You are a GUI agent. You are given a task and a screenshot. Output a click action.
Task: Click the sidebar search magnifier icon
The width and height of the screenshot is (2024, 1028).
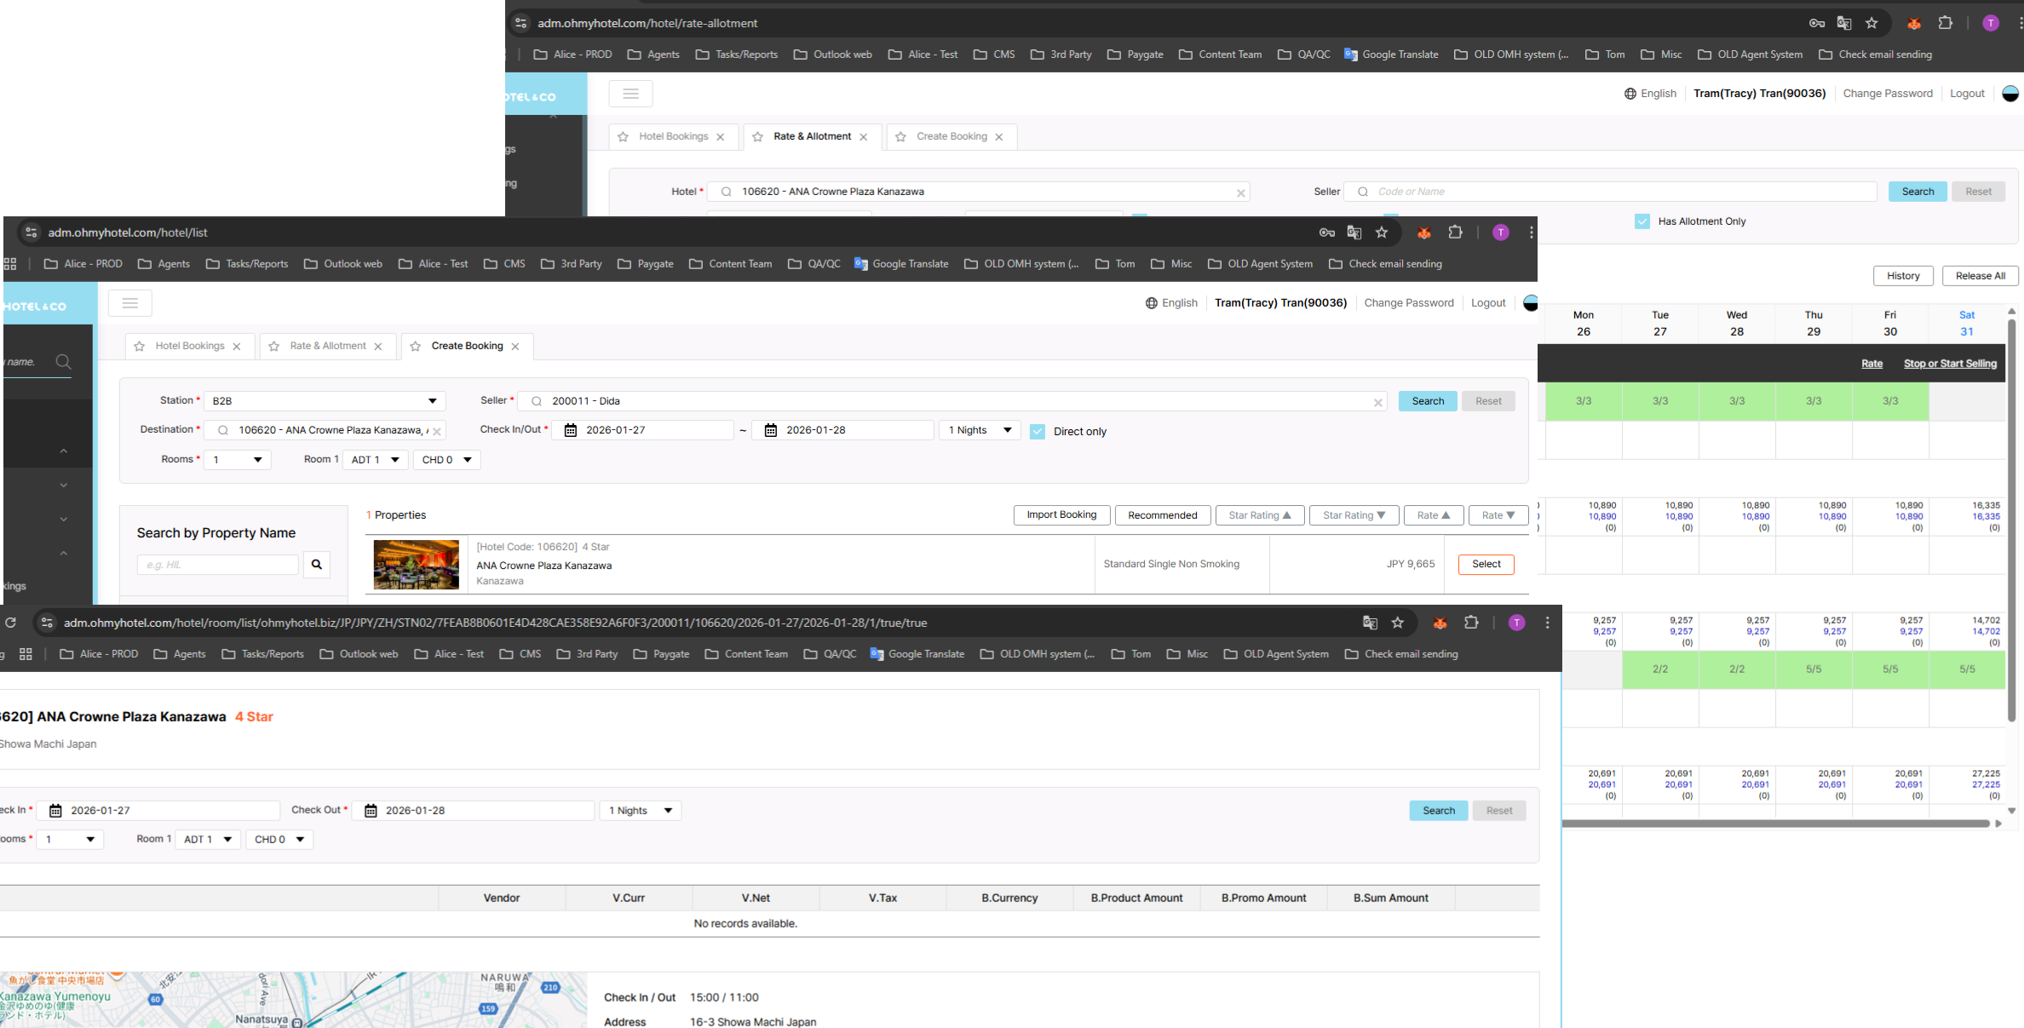(x=63, y=362)
